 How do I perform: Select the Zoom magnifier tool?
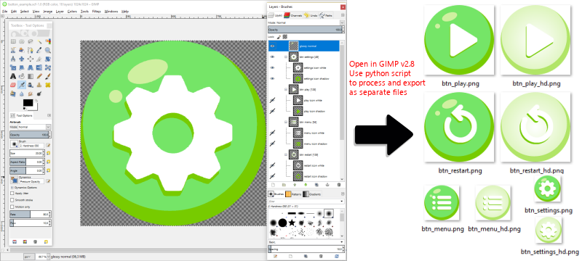tap(48, 50)
